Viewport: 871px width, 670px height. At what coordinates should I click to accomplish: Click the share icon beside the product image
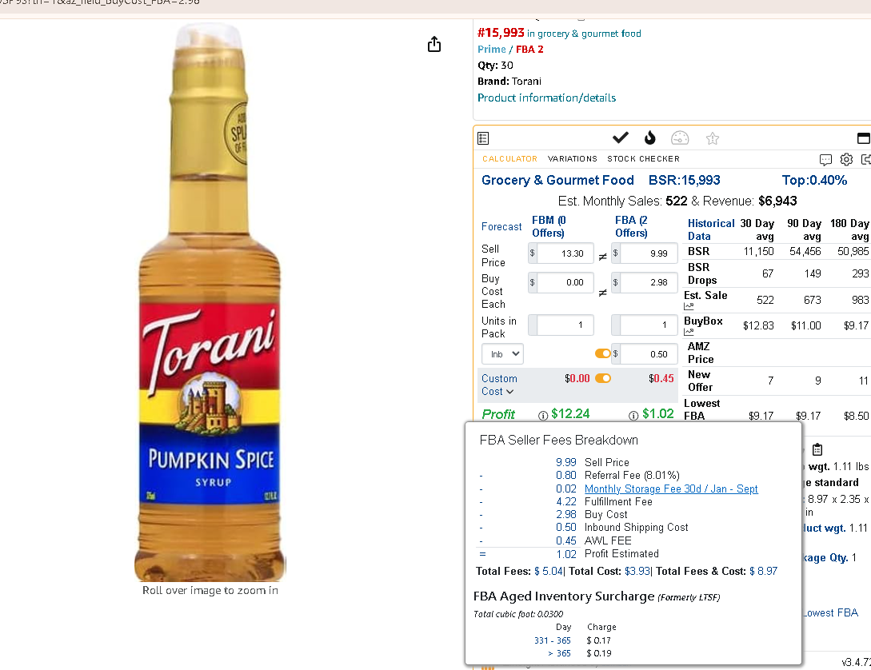[x=434, y=44]
